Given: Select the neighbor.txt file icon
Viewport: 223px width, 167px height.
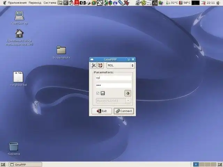Looking at the screenshot, I should pyautogui.click(x=18, y=79).
